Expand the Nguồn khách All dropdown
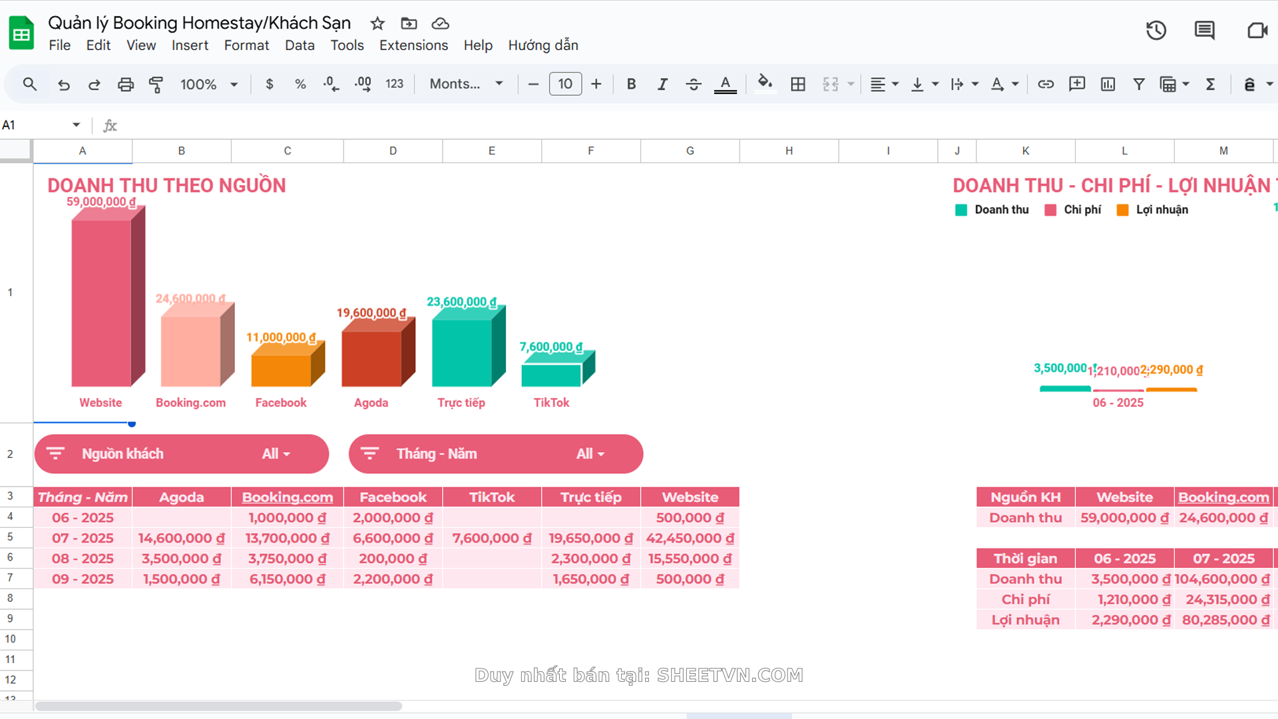Viewport: 1278px width, 719px height. [276, 454]
